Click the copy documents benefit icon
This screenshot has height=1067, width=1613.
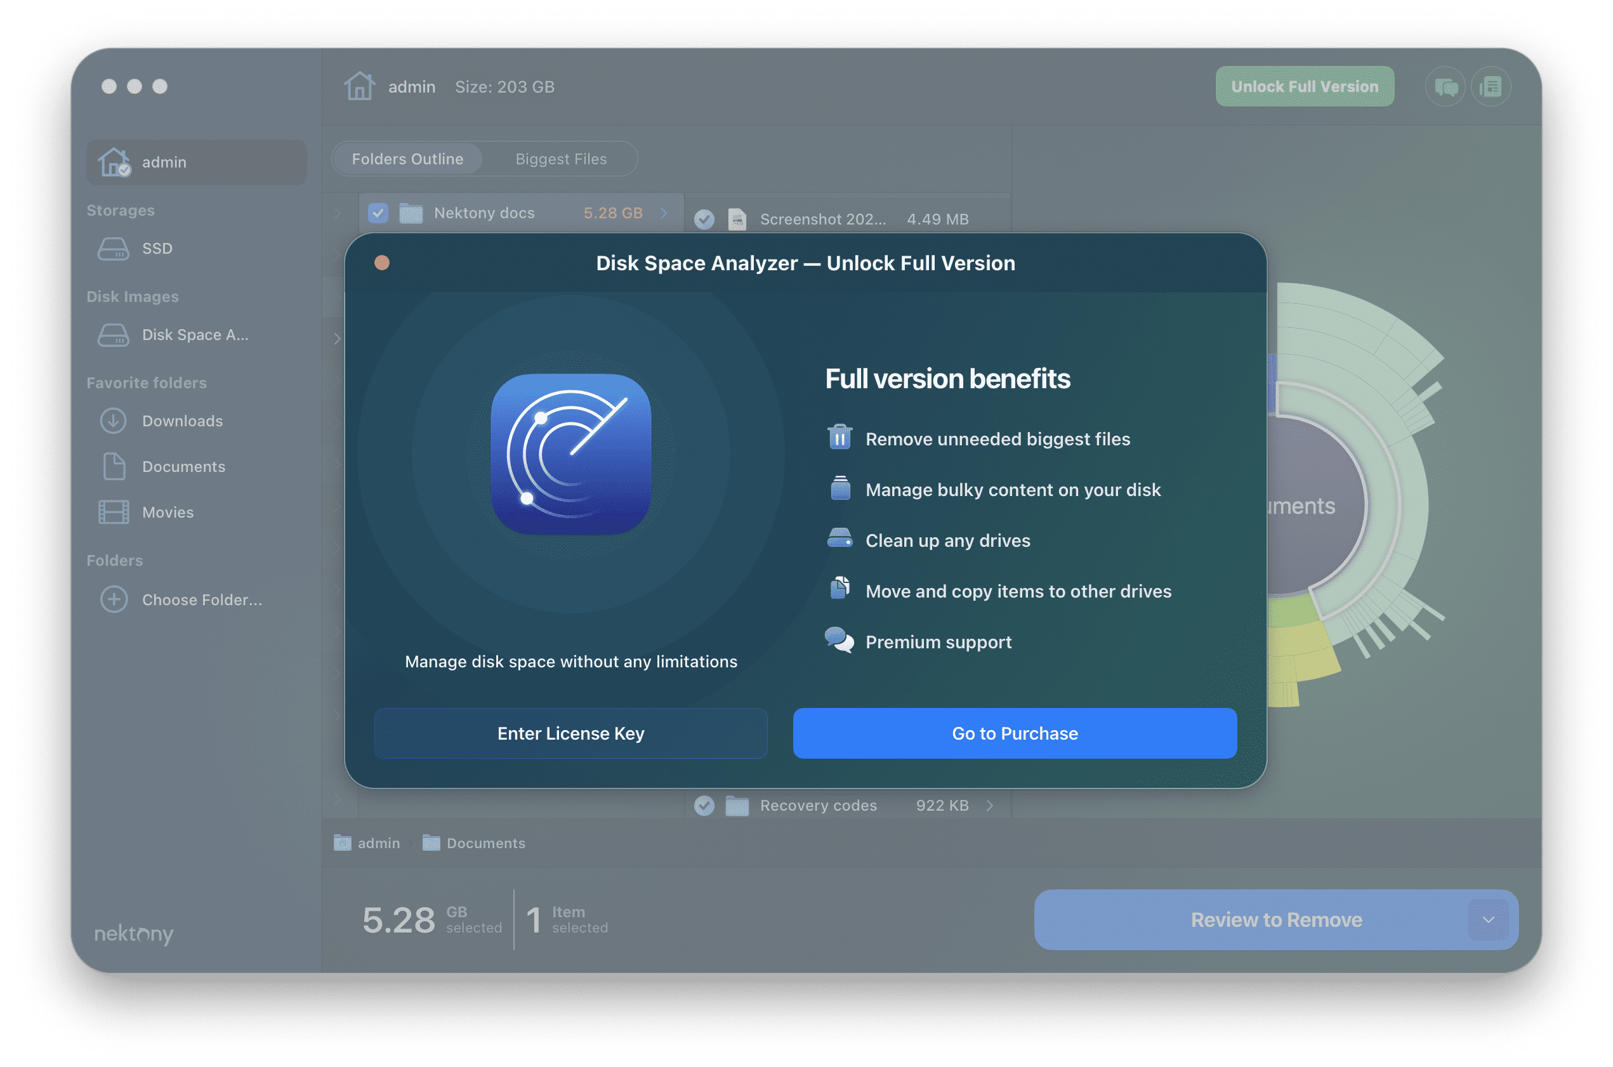coord(839,588)
